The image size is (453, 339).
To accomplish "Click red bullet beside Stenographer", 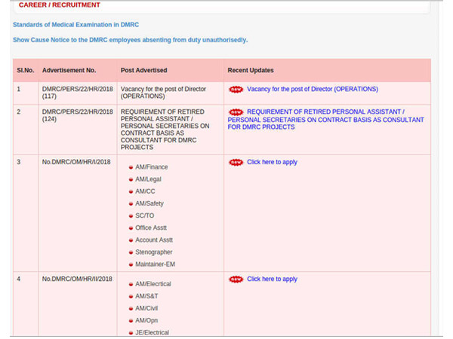I will click(x=131, y=252).
